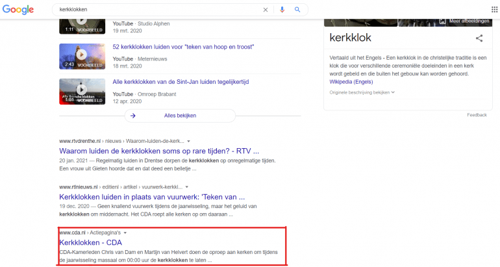This screenshot has width=500, height=267.
Task: Click the Alles bekijken button
Action: (x=180, y=116)
